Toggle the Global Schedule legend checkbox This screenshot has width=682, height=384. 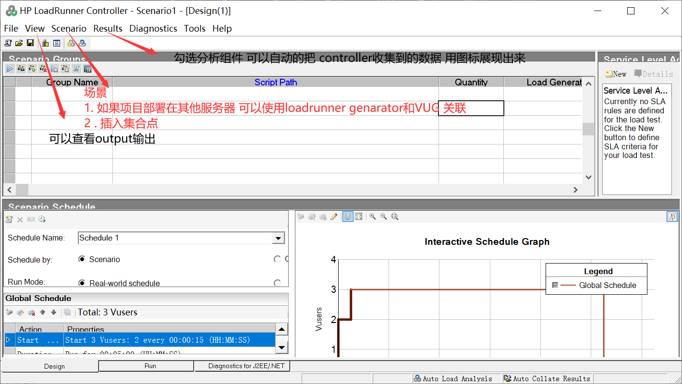555,285
